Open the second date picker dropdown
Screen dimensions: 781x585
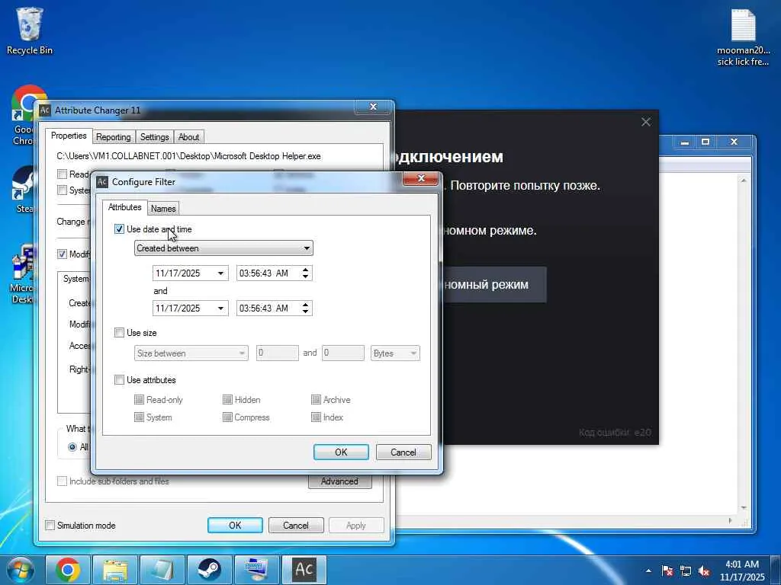(x=220, y=308)
